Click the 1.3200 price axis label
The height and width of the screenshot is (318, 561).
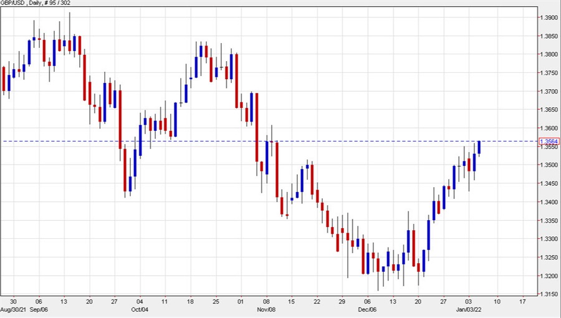coord(549,276)
